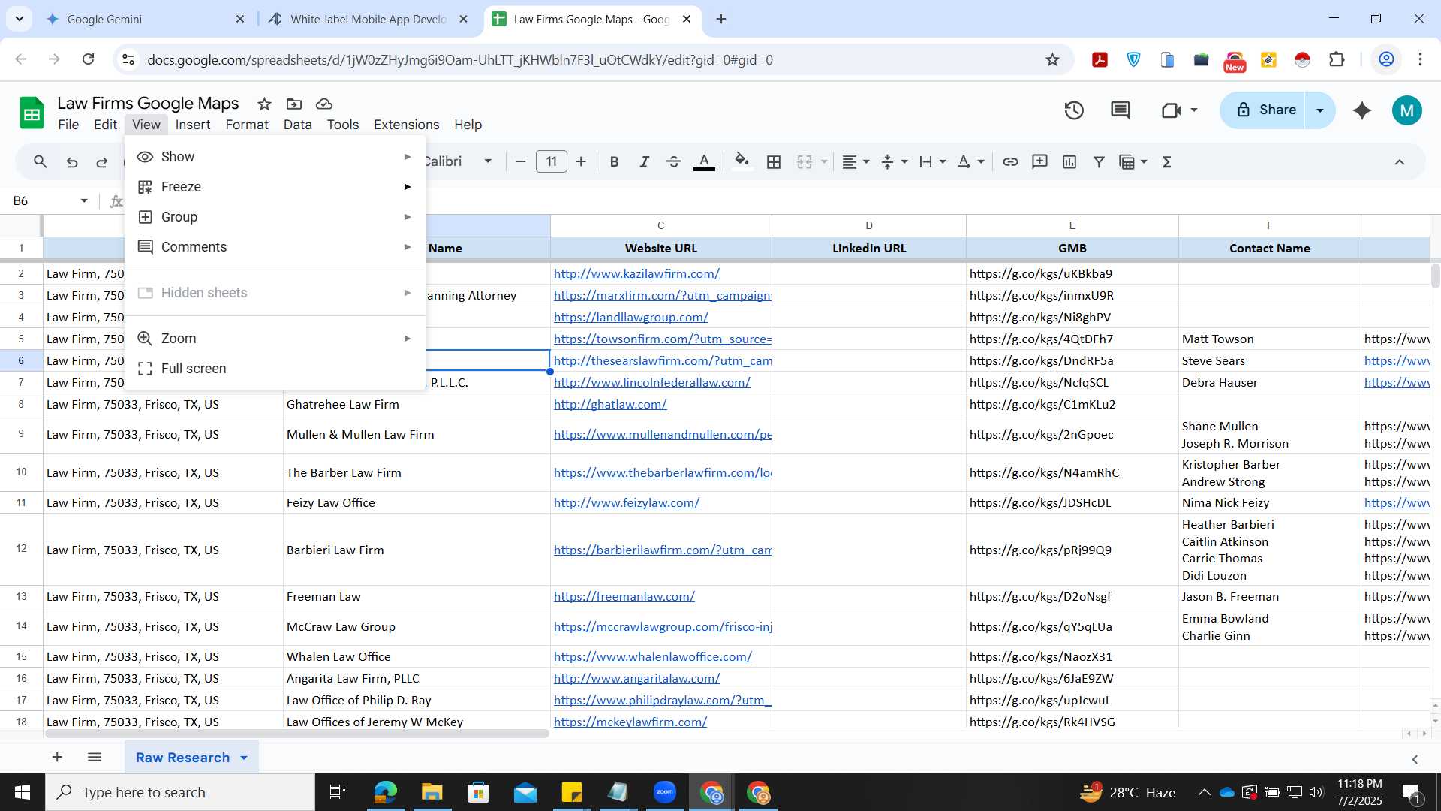
Task: Open the Calibri font dropdown
Action: tap(458, 161)
